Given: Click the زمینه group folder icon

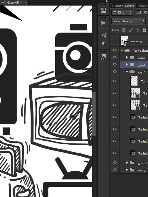Looking at the screenshot, I should click(132, 170).
